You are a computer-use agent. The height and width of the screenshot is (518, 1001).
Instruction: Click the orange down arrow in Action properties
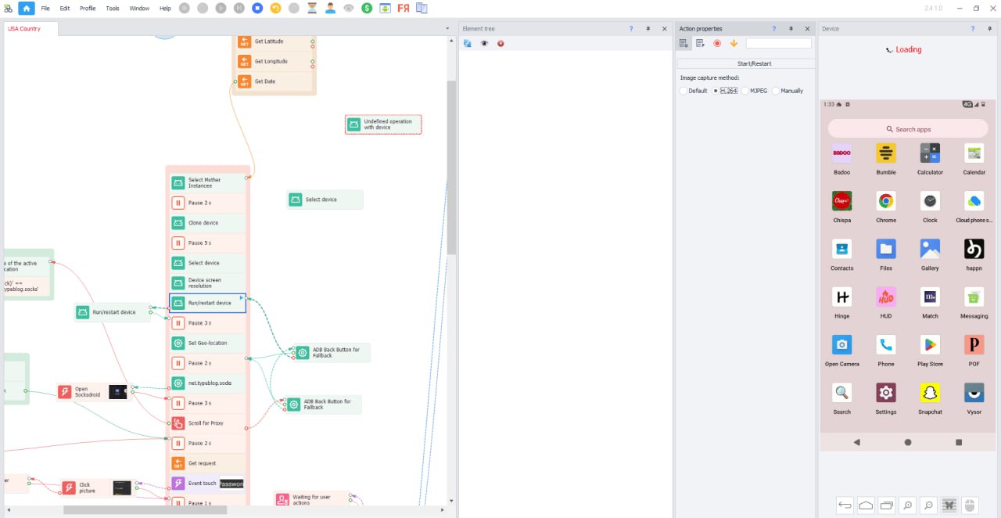tap(734, 44)
